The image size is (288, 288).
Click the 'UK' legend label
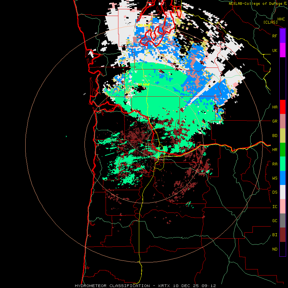pyautogui.click(x=275, y=51)
